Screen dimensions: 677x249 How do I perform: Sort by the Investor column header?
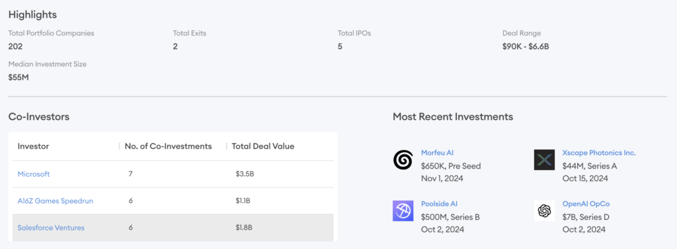[33, 146]
